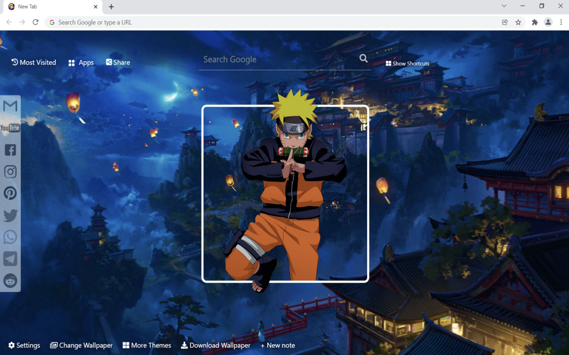Open the Apps menu
The width and height of the screenshot is (569, 355).
click(x=81, y=63)
